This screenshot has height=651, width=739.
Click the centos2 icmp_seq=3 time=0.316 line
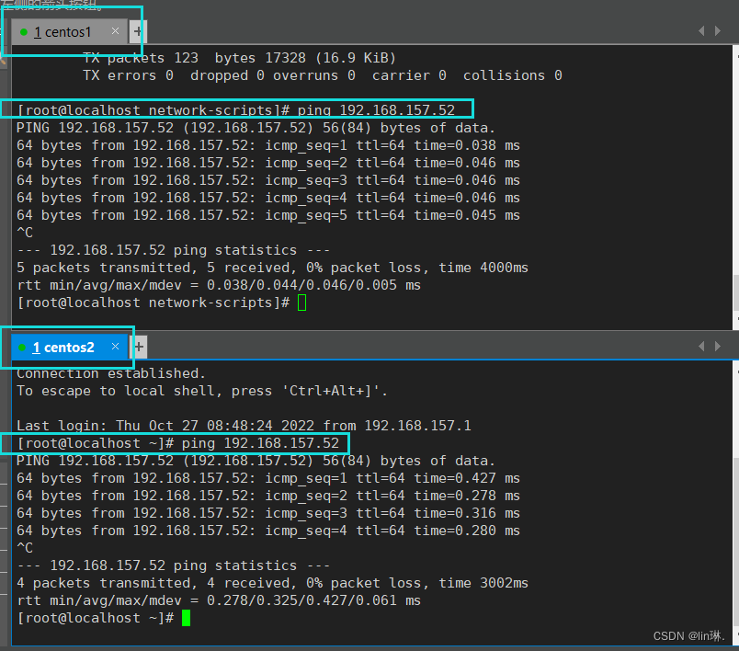coord(268,513)
